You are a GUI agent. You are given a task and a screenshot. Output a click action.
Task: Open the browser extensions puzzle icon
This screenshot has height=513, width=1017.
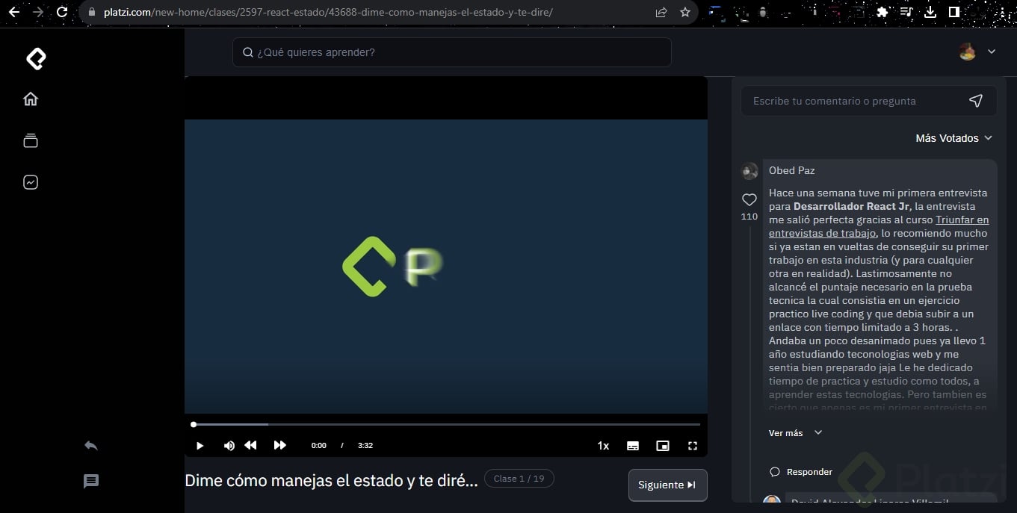[882, 12]
